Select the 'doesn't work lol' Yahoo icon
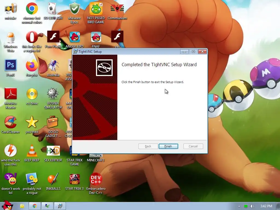 tap(11, 183)
